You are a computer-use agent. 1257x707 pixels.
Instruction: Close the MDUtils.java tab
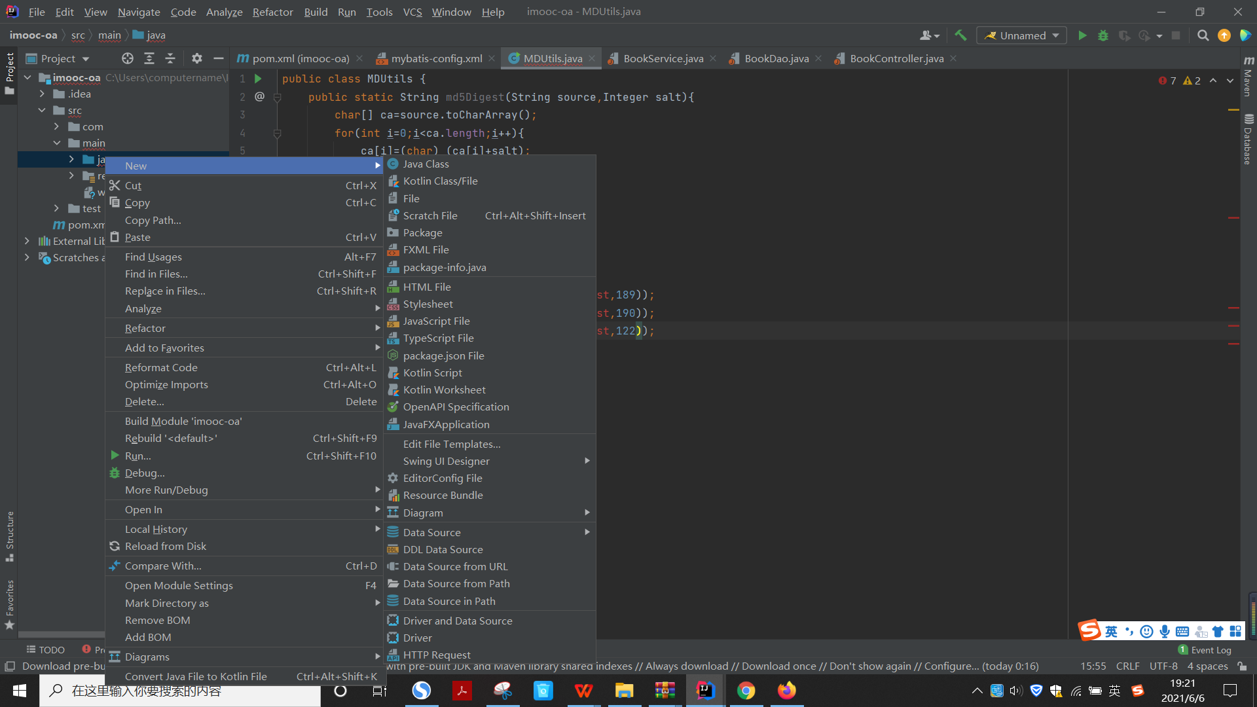(x=592, y=58)
